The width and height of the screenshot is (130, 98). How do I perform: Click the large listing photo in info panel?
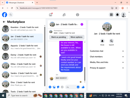[107, 27]
